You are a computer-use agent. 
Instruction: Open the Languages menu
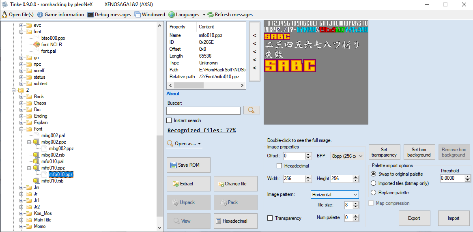(x=187, y=15)
